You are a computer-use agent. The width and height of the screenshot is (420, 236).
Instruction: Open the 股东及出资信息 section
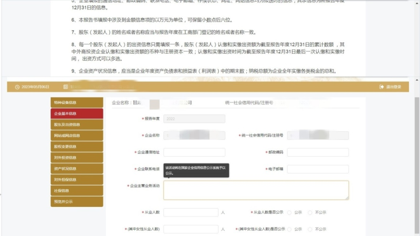[x=76, y=124]
